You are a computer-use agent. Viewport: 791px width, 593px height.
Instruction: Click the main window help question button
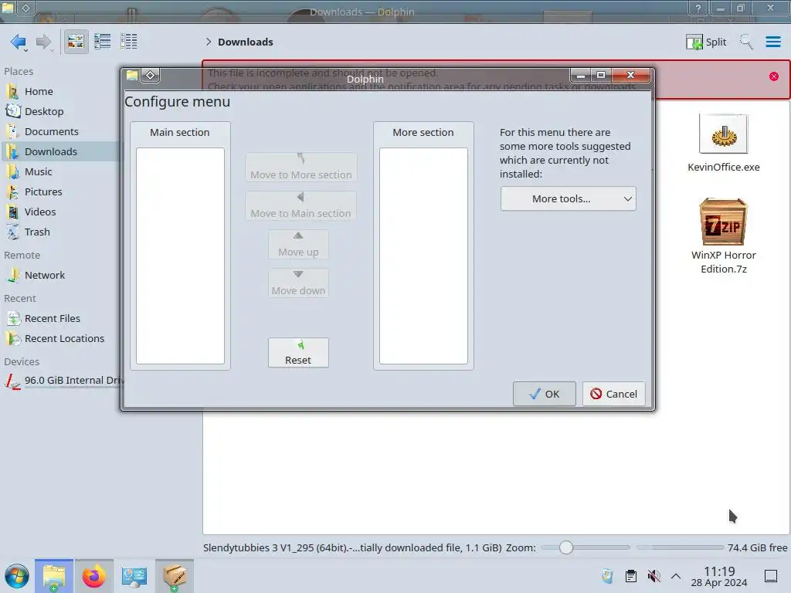coord(698,8)
